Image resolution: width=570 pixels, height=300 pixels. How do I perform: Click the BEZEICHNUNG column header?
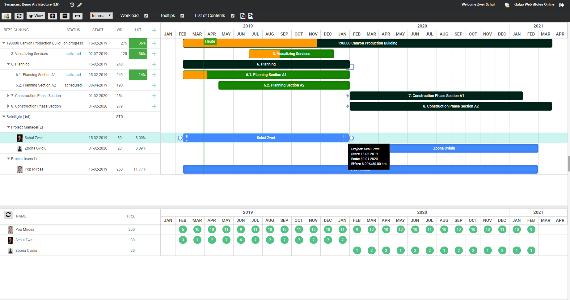[16, 30]
